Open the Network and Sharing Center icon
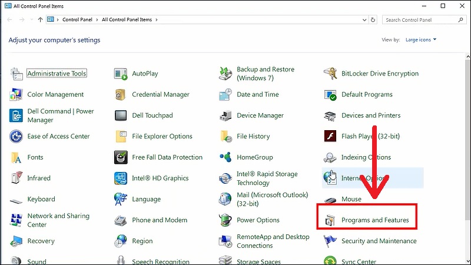The width and height of the screenshot is (471, 265). coord(16,220)
